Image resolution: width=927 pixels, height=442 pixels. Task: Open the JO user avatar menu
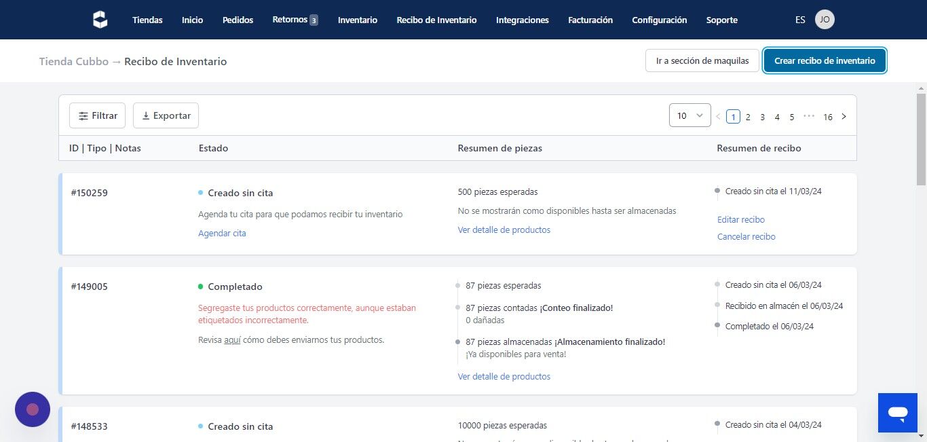(825, 20)
